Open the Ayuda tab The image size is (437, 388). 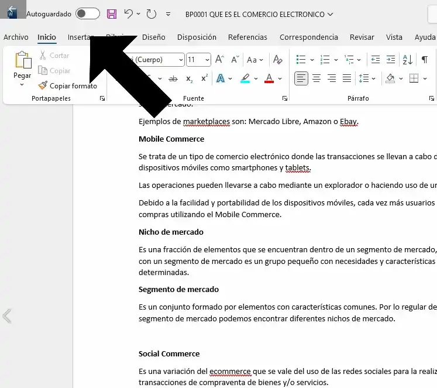click(x=425, y=37)
